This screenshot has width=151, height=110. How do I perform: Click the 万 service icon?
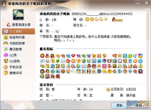[140, 71]
